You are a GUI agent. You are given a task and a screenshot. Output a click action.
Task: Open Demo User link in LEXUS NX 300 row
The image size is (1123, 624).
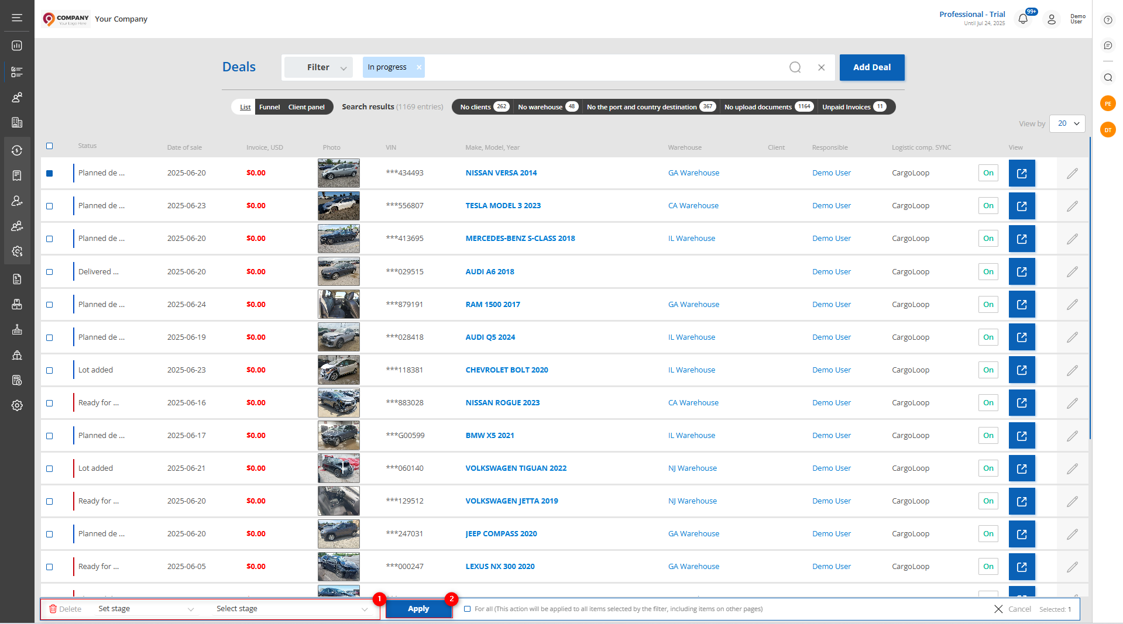point(831,567)
